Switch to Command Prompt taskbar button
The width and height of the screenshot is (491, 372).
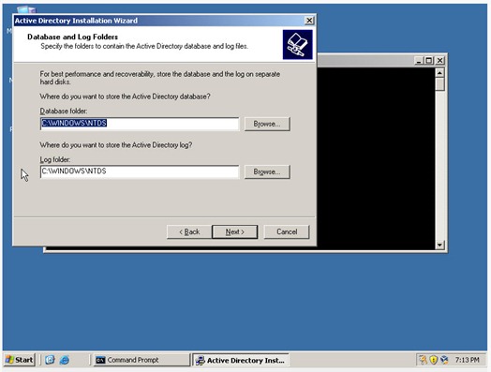click(141, 360)
